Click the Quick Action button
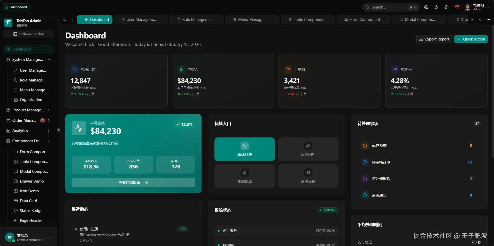 coord(471,39)
